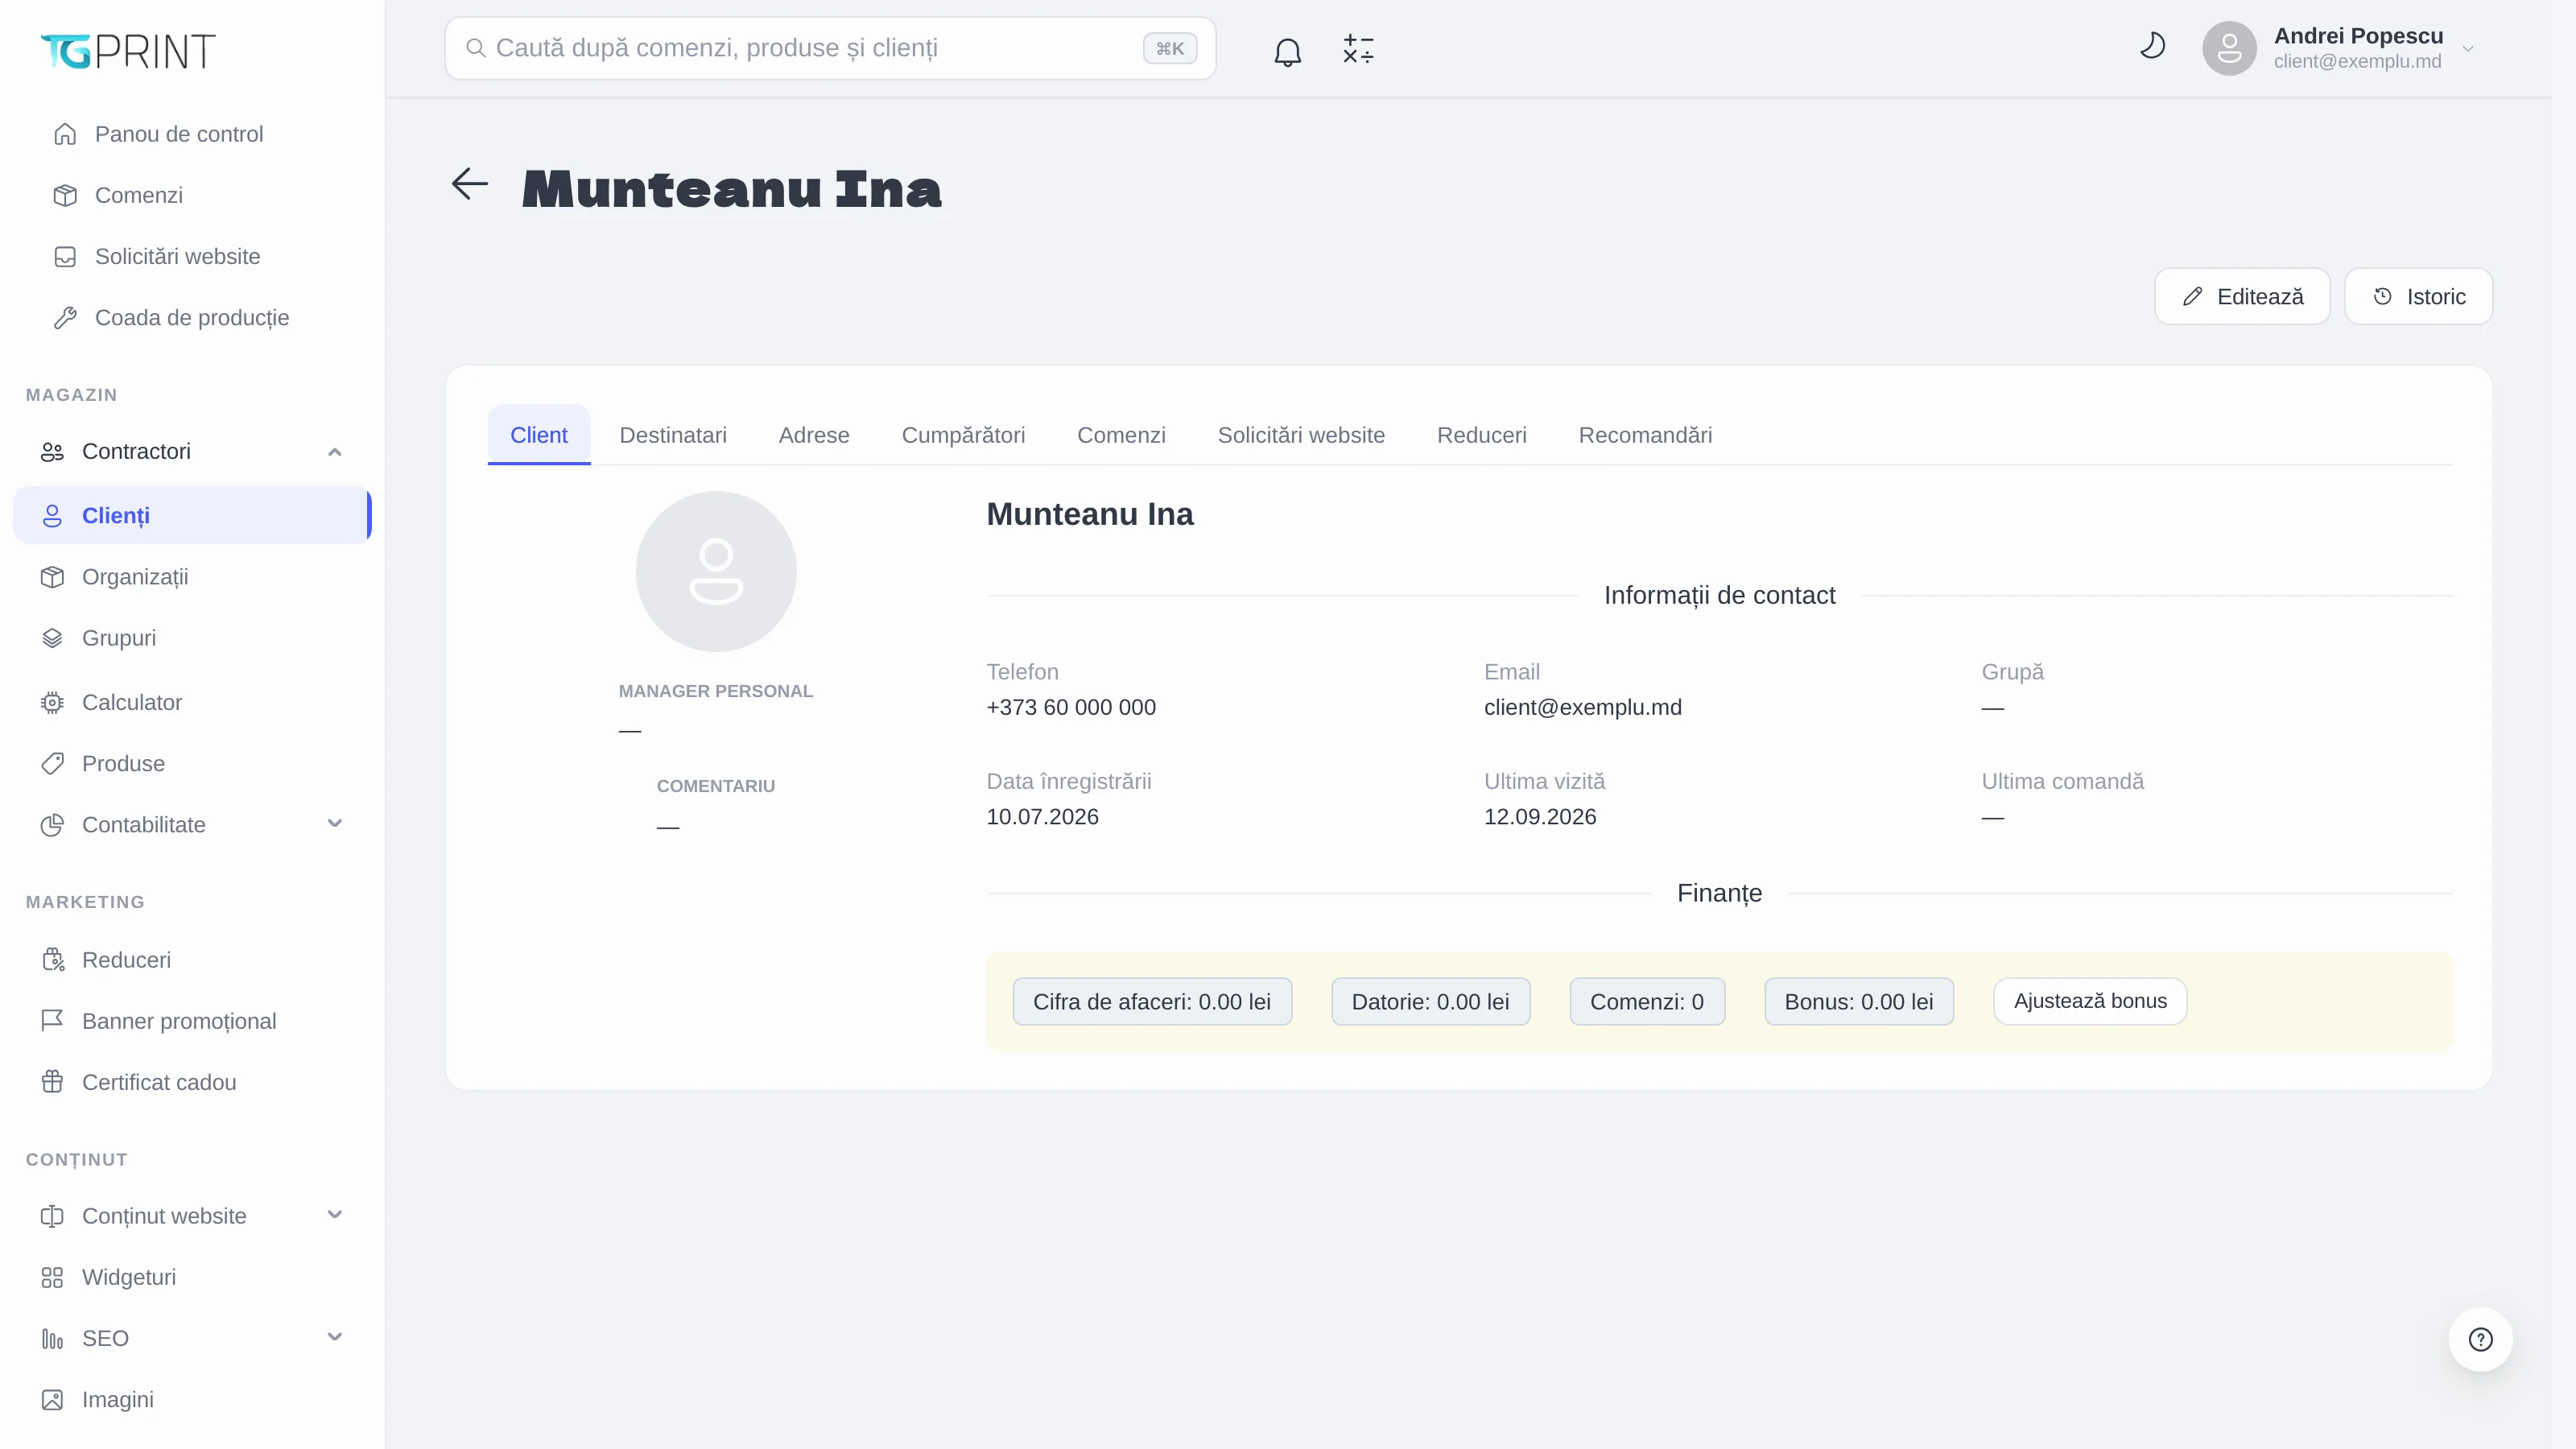Screen dimensions: 2576x1449
Task: Click the Istoric button
Action: (x=2418, y=296)
